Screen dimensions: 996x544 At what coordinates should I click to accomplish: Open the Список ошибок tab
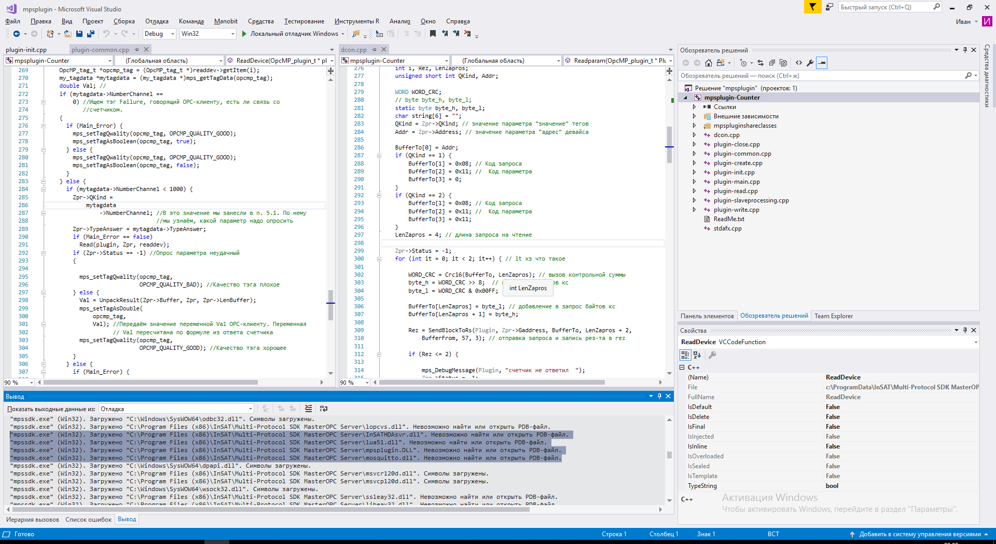pos(88,520)
